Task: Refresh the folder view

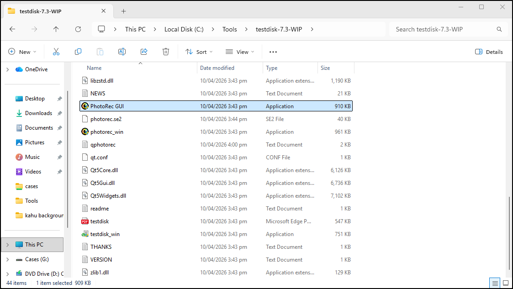Action: point(78,29)
